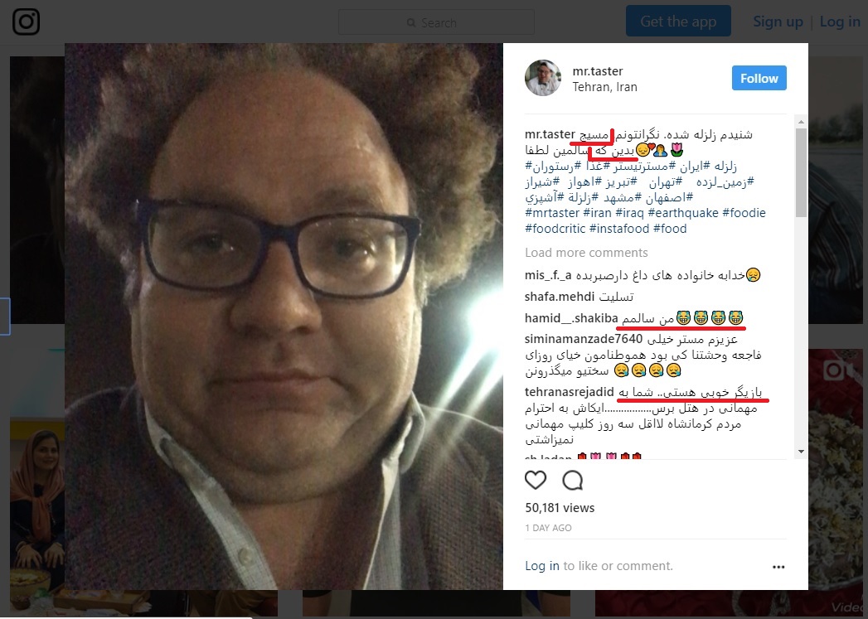Follow the mr.taster account
The height and width of the screenshot is (619, 868).
point(759,78)
